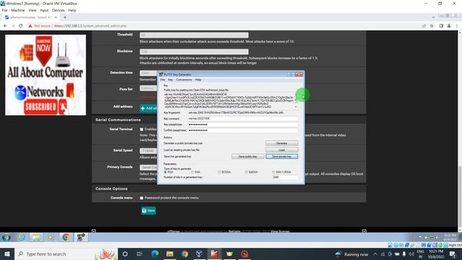Screen dimensions: 462x260
Task: Click VirtualBox cube icon on host taskbar
Action: 199,254
